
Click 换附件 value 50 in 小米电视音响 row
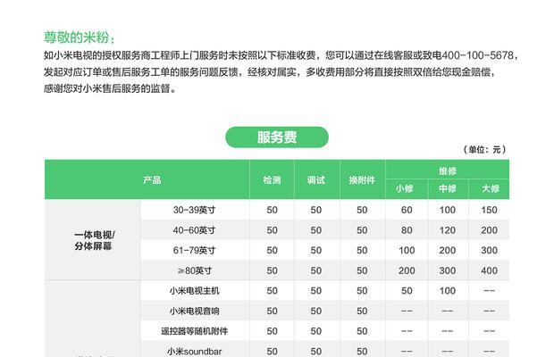(x=362, y=311)
